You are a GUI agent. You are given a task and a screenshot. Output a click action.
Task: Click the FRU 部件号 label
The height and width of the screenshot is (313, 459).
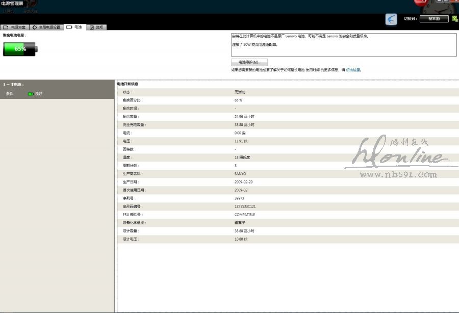tap(133, 215)
